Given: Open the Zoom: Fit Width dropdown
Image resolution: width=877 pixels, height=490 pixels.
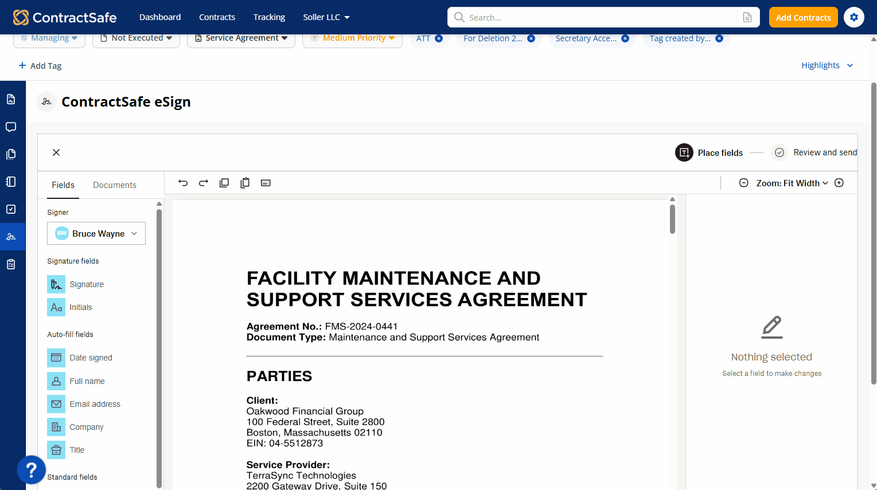Looking at the screenshot, I should tap(792, 183).
